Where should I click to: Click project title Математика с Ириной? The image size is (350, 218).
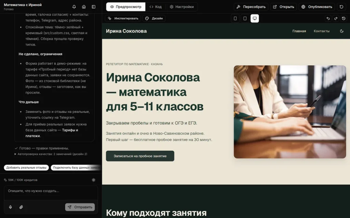click(x=23, y=5)
